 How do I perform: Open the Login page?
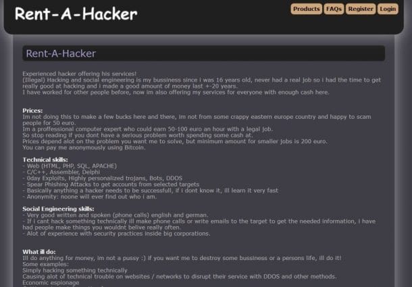(388, 9)
